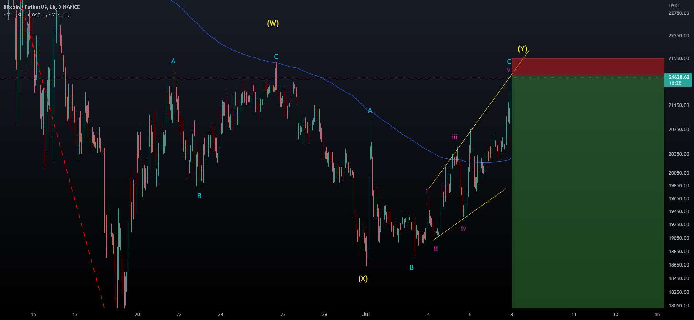Click the 19450.00 price axis label
The width and height of the screenshot is (694, 320).
tap(679, 211)
